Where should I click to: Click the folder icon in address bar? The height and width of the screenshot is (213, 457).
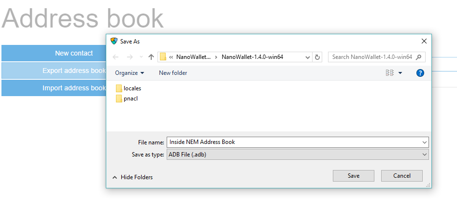163,57
